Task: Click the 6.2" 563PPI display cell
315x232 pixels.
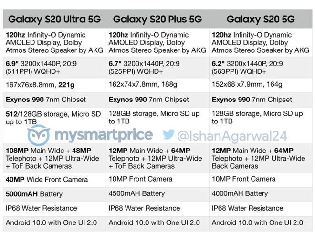Action: click(261, 68)
